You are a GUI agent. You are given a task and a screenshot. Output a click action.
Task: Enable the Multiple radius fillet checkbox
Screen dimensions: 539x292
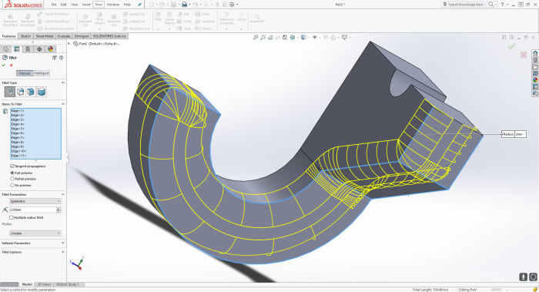click(12, 217)
